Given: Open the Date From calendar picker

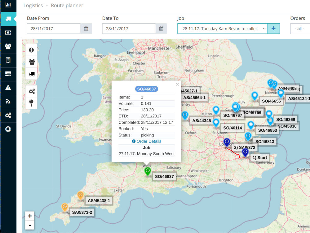Looking at the screenshot, I should point(86,29).
